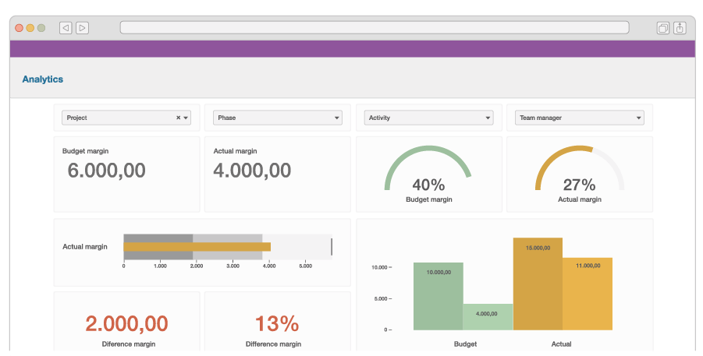This screenshot has width=703, height=356.
Task: Click the 4.000 tick on bullet chart axis
Action: click(269, 266)
